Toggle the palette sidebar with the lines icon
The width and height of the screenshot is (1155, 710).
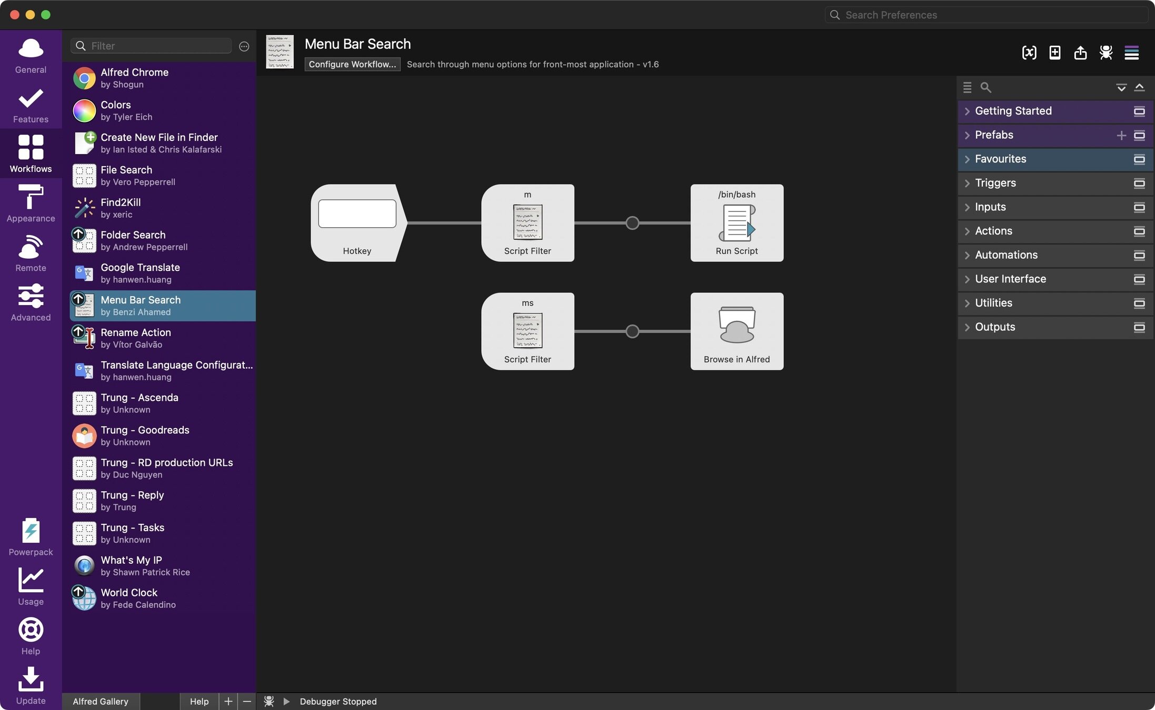1131,53
